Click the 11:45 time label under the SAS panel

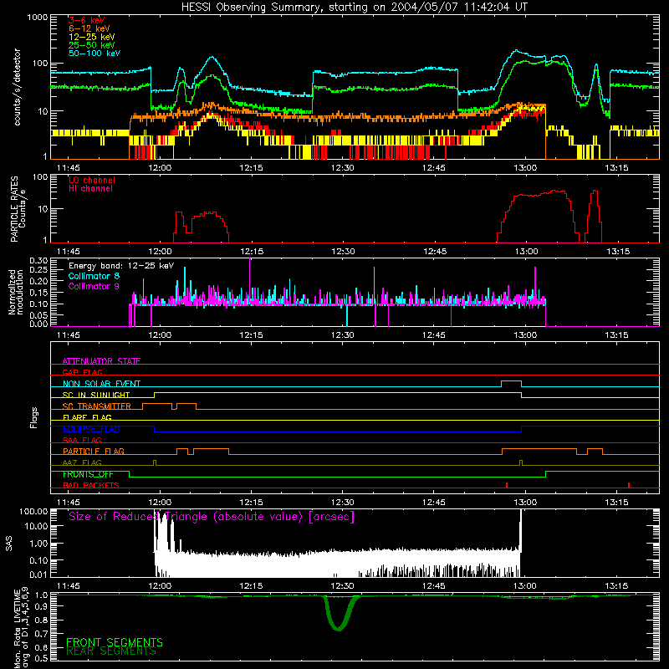coord(69,586)
